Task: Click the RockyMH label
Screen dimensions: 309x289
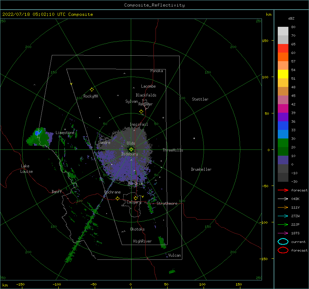Action: click(x=91, y=96)
